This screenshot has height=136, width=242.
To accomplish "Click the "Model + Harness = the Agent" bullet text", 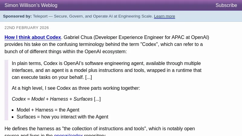I will click(48, 110).
